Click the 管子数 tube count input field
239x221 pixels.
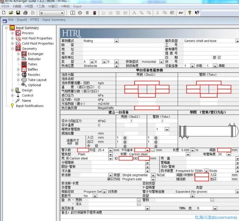pos(83,150)
